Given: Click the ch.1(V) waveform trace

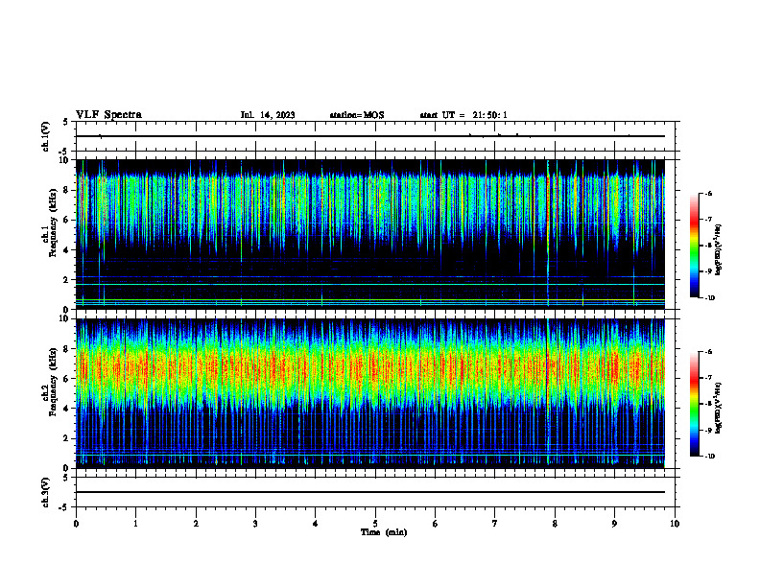Looking at the screenshot, I should (370, 136).
